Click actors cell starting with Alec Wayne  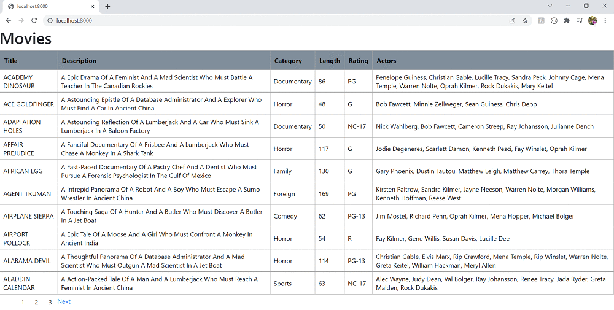(493, 284)
